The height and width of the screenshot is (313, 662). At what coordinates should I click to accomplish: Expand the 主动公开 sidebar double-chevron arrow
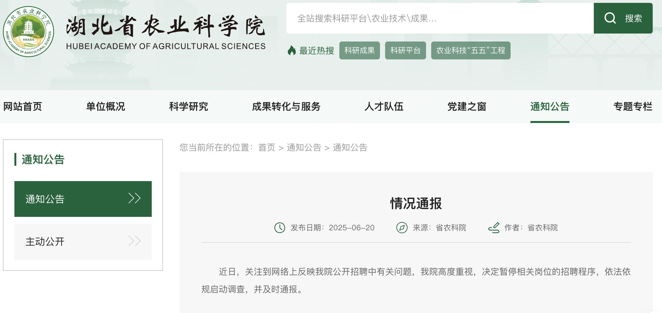(x=134, y=241)
